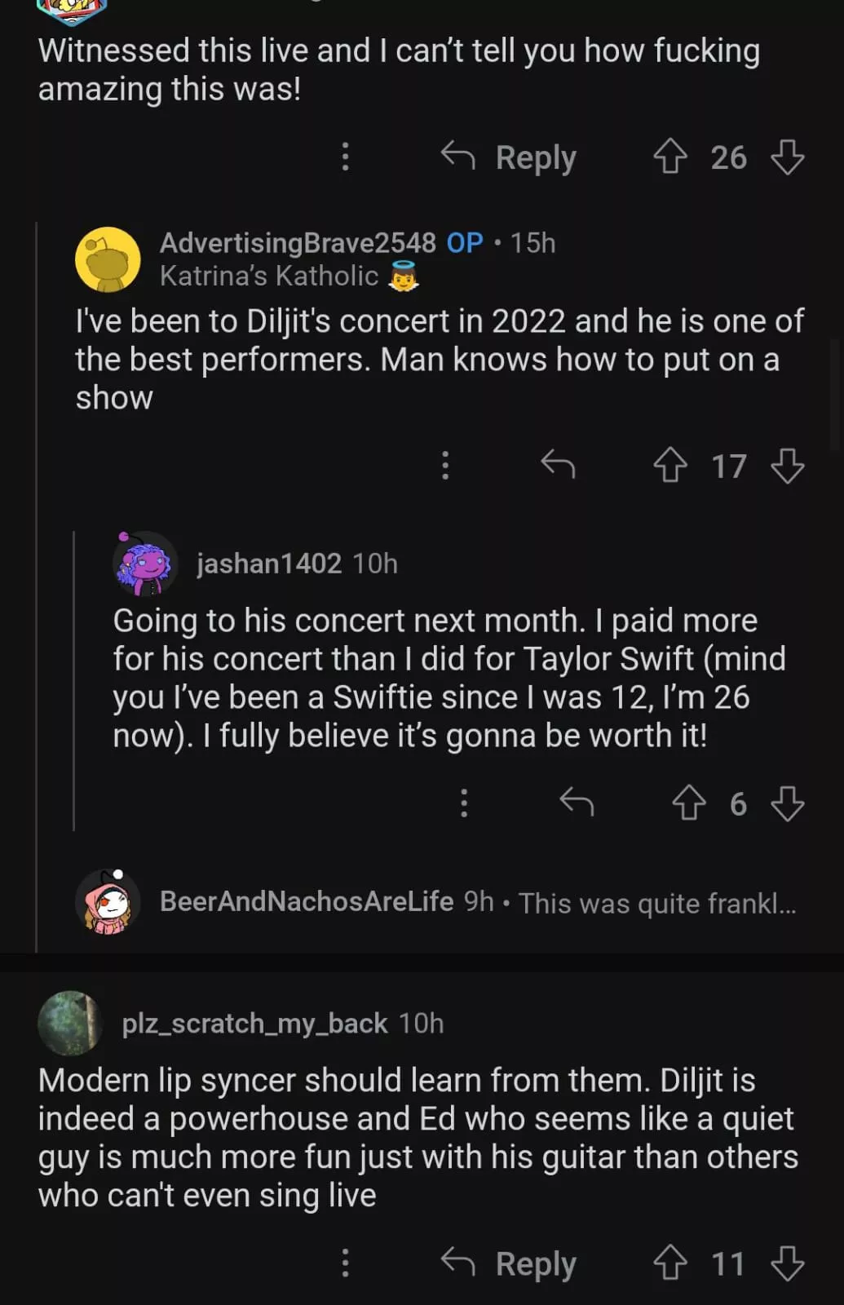Open three-dot menu on 'Witnessed this live' comment

[346, 157]
